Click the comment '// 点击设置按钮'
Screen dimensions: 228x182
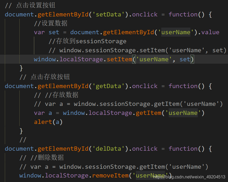30,5
